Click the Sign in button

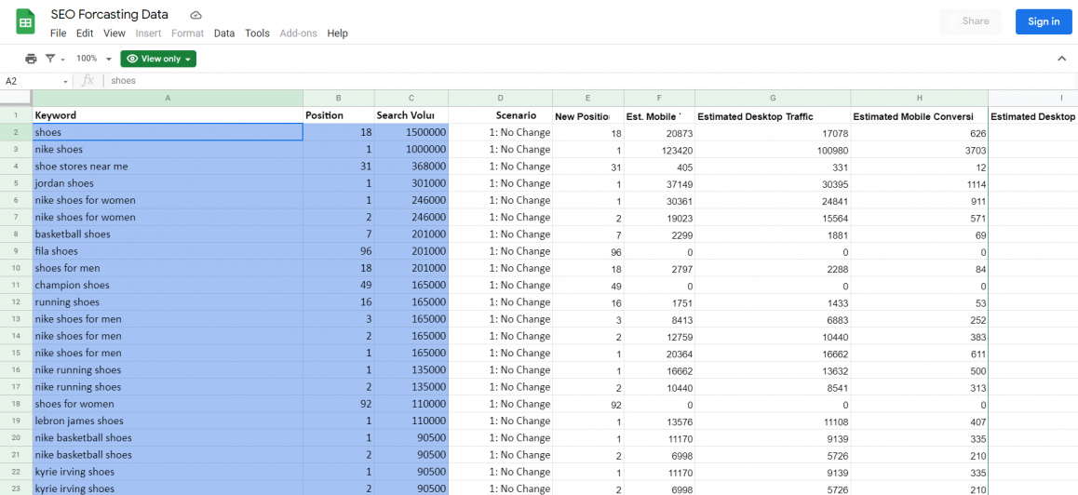coord(1044,21)
